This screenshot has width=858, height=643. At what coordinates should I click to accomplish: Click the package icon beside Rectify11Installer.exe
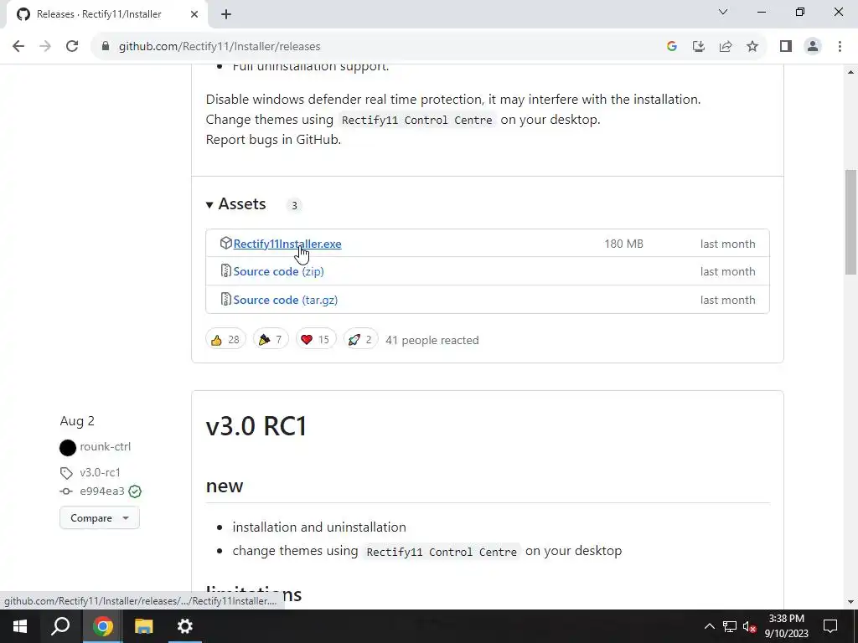(225, 244)
